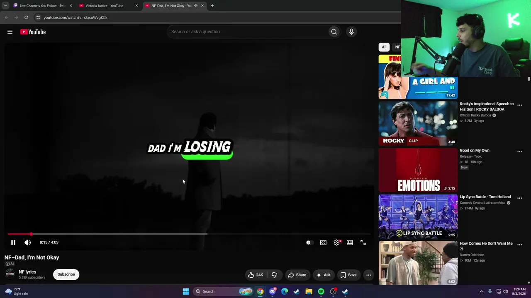531x298 pixels.
Task: Go to the YouTube home logo
Action: (x=33, y=32)
